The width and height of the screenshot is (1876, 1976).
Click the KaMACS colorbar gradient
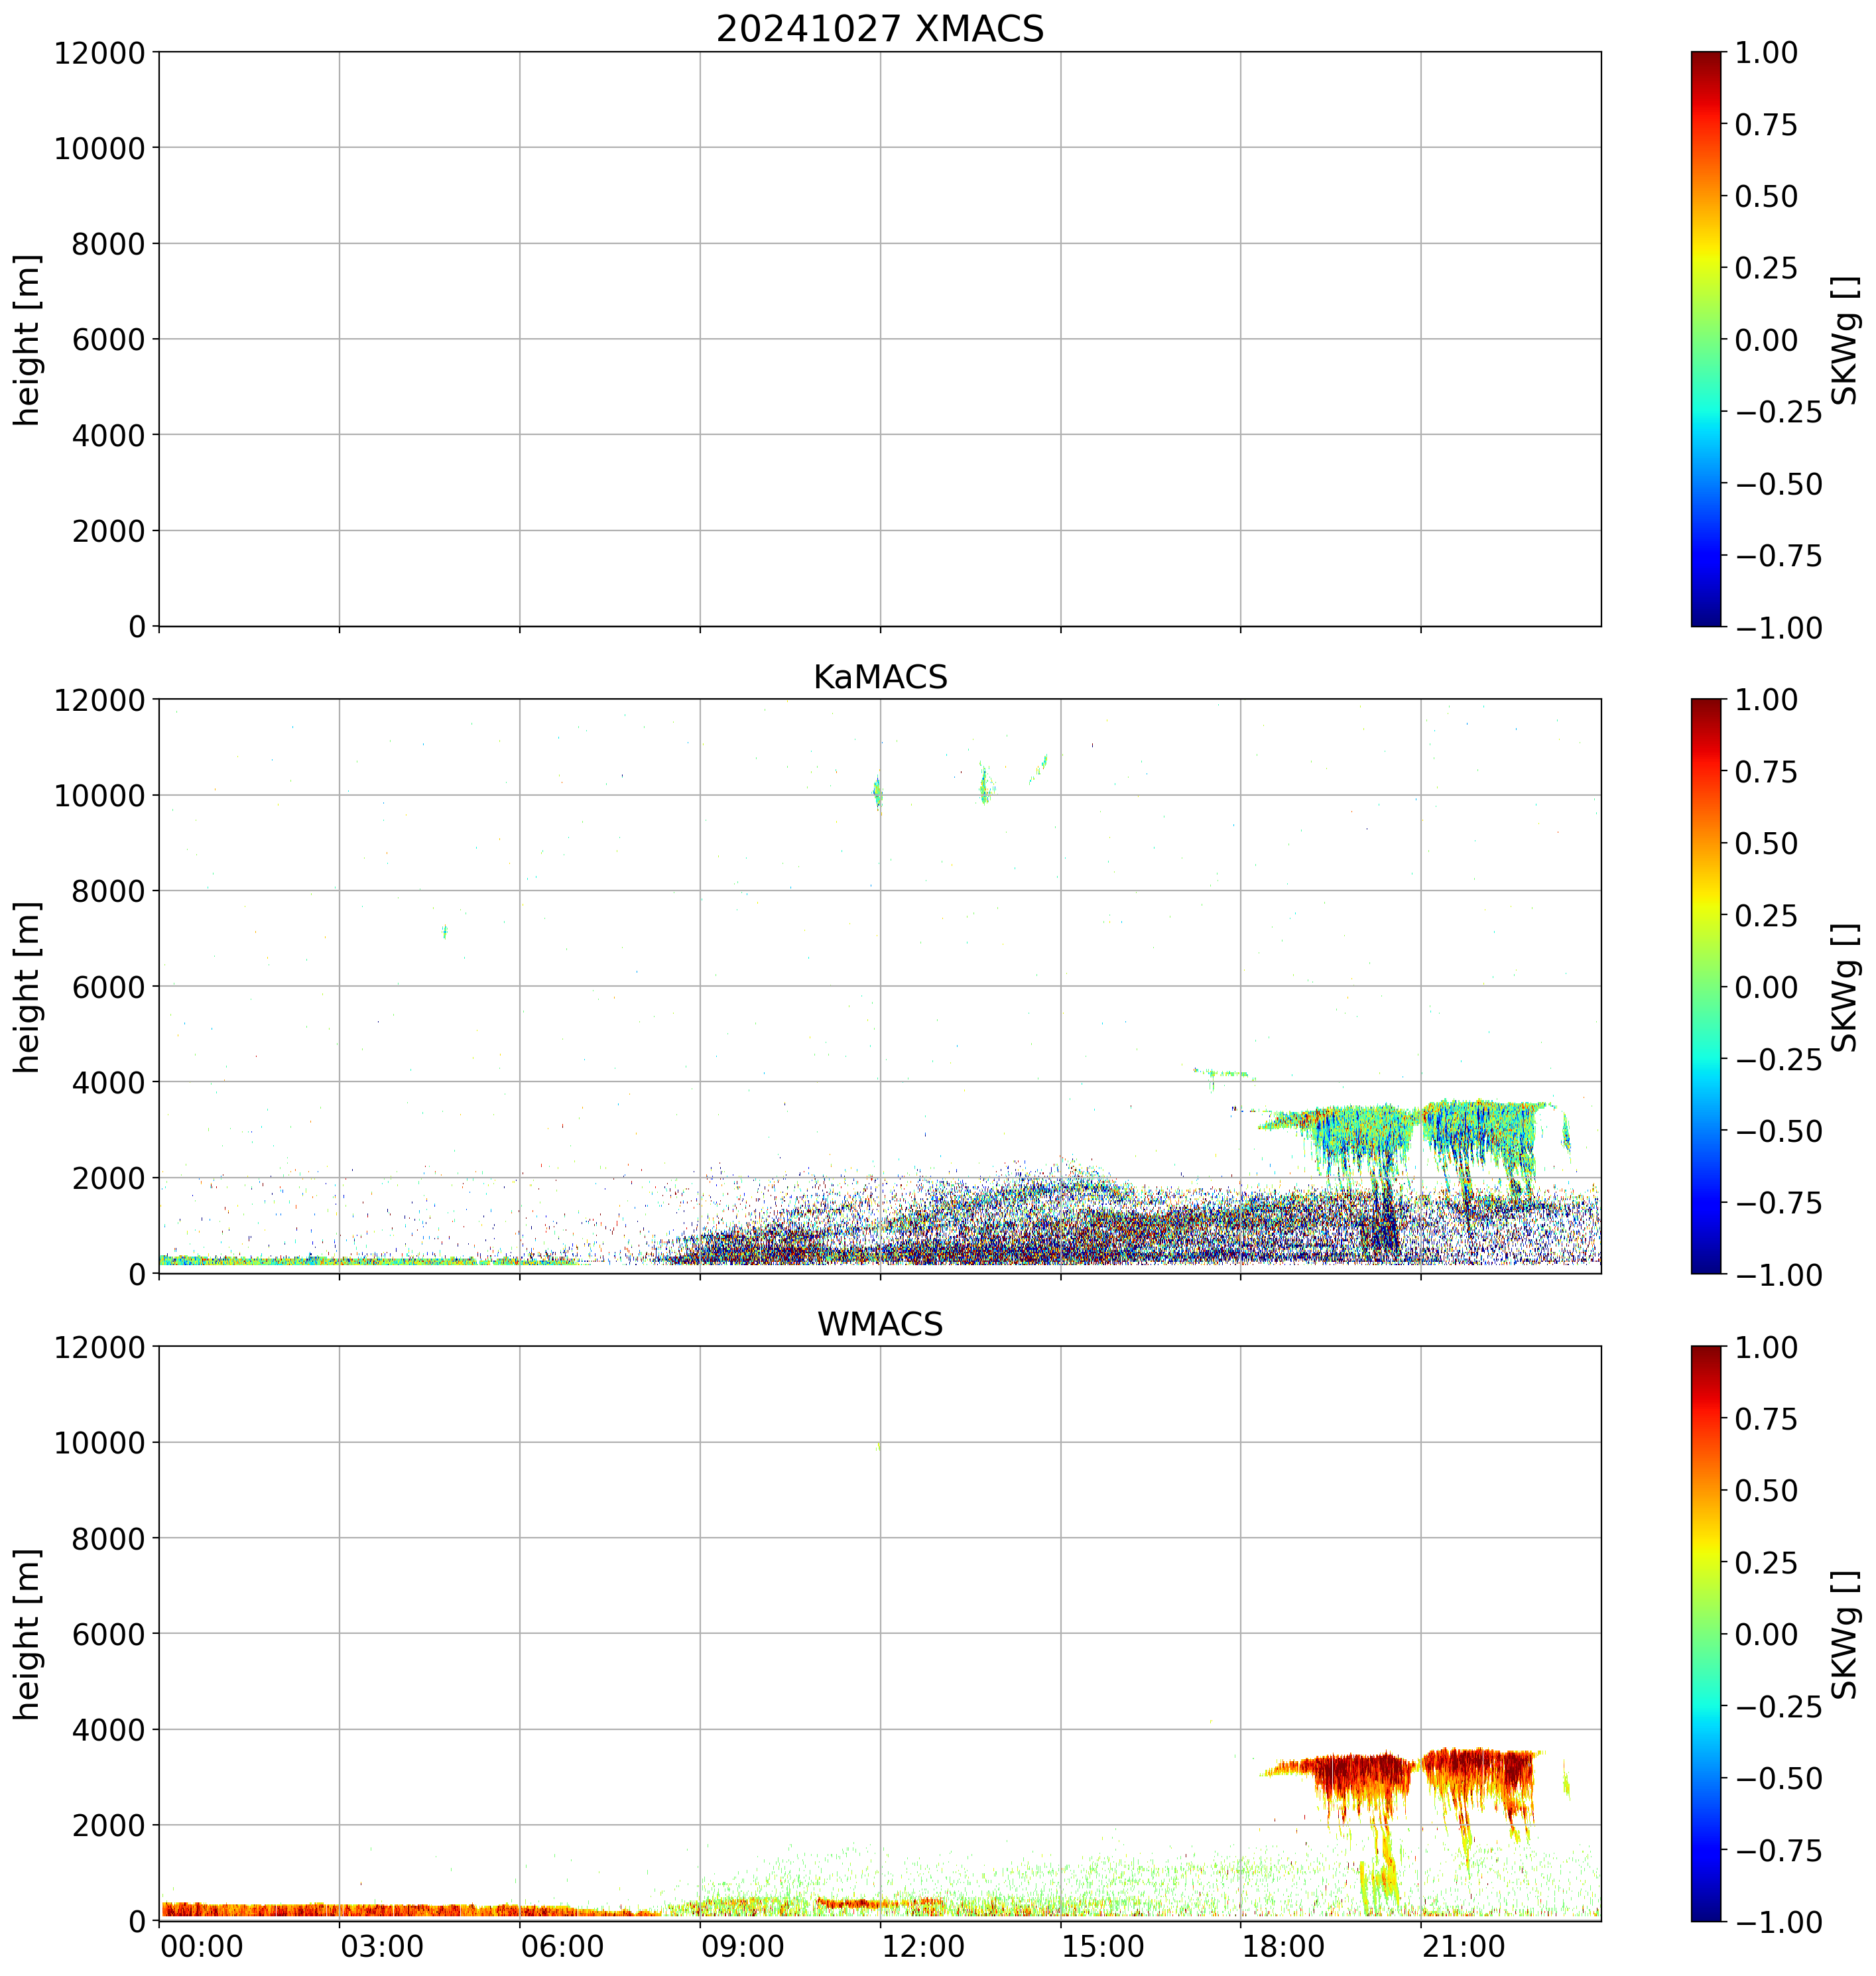coord(1706,986)
